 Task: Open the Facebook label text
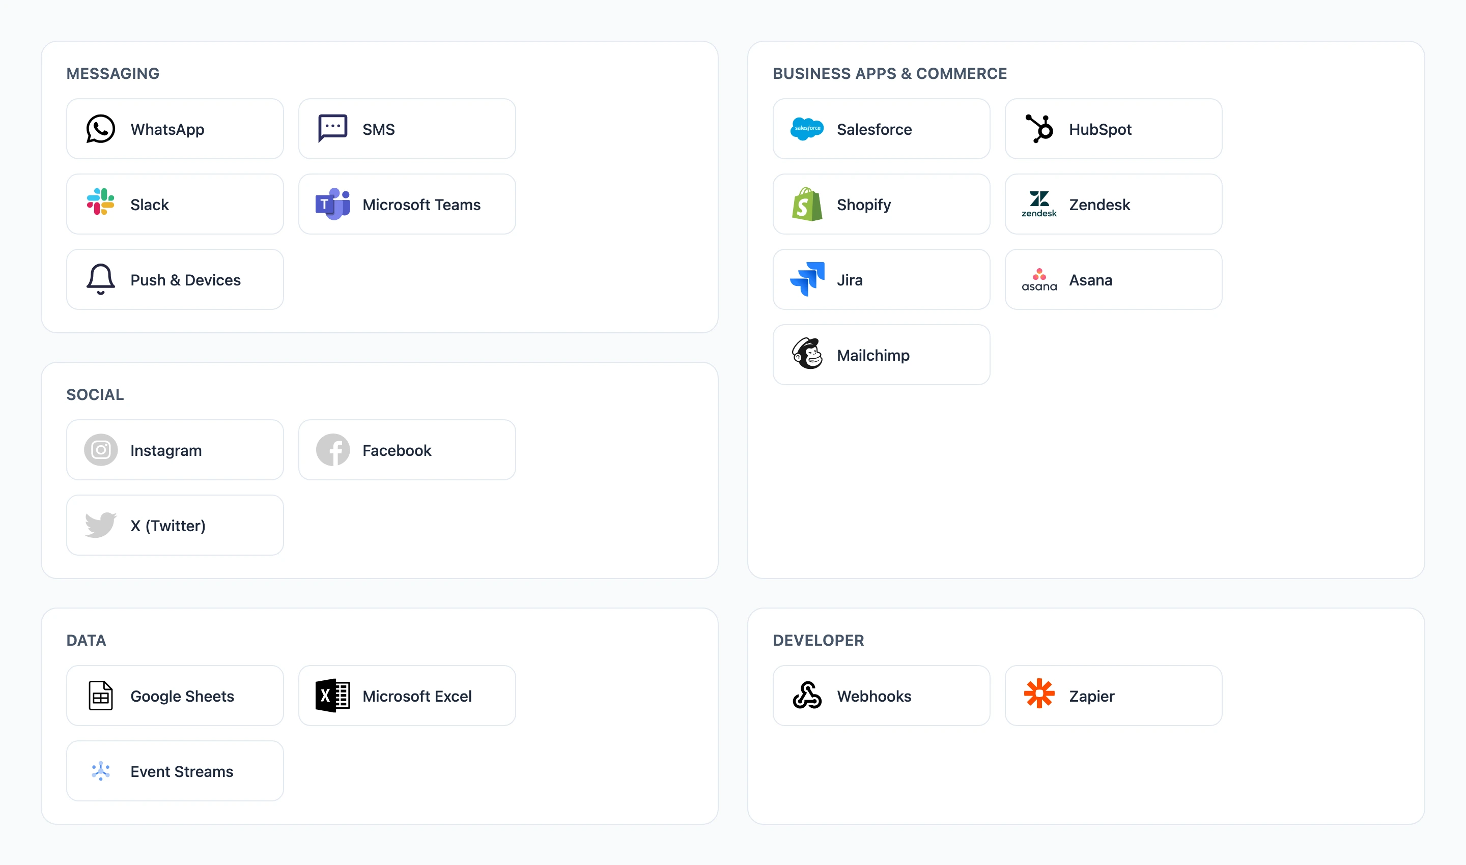397,451
